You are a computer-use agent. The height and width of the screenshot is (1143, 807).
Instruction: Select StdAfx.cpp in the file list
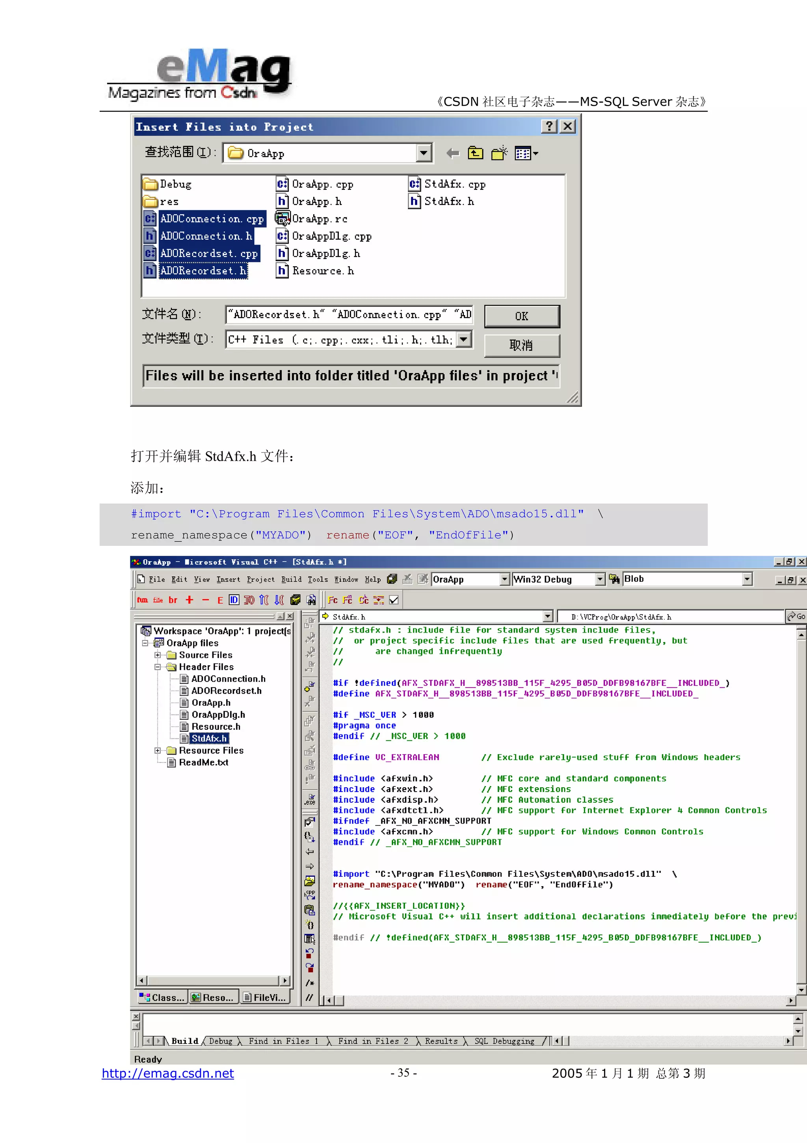[455, 184]
